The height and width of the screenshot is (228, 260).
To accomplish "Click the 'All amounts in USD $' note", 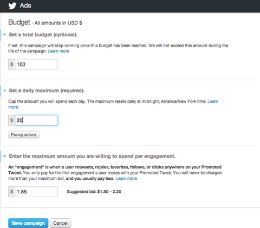I will (x=58, y=23).
